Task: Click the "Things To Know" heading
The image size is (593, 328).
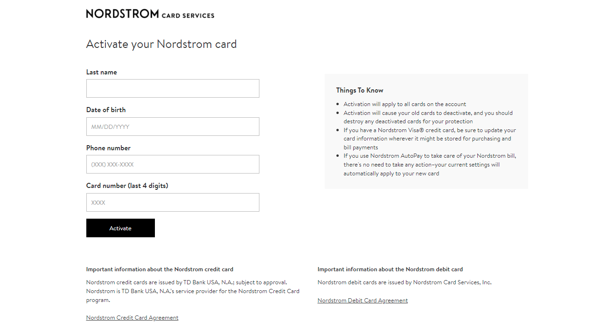Action: [x=360, y=90]
